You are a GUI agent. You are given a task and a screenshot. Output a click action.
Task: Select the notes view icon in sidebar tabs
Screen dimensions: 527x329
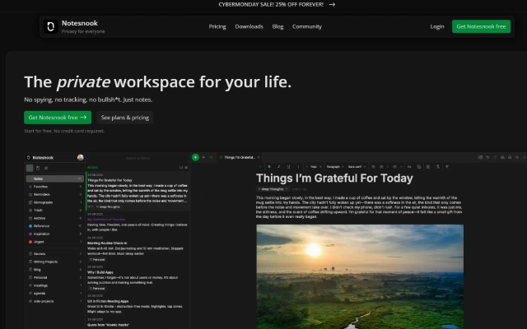tap(30, 168)
